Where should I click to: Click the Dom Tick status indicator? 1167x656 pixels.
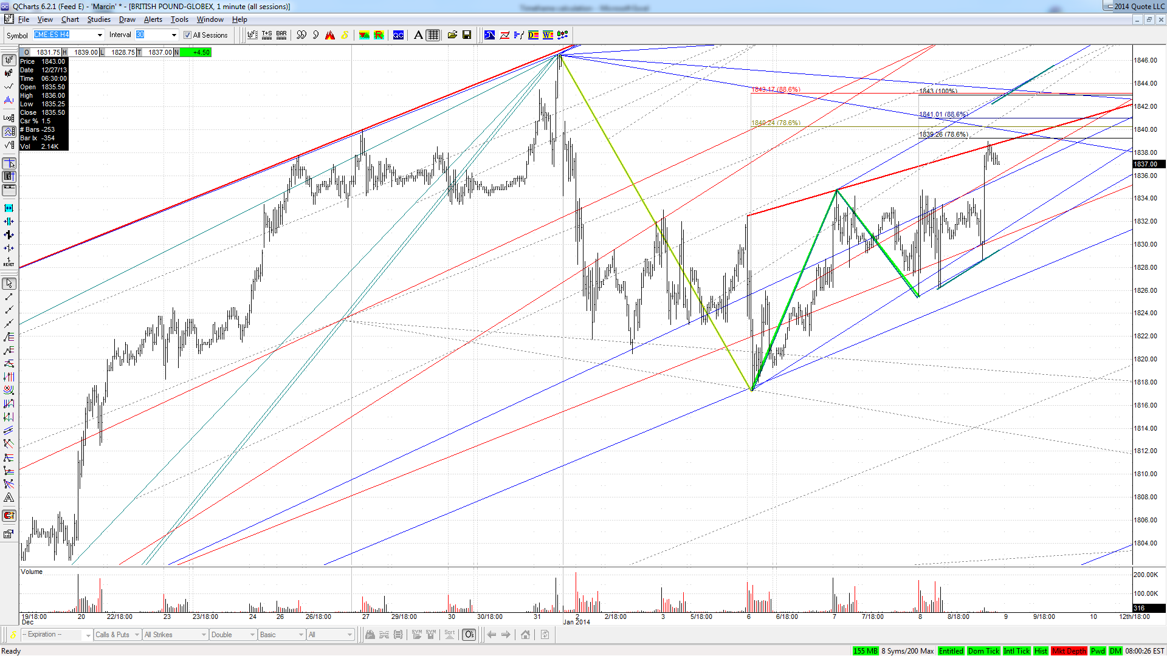click(983, 651)
